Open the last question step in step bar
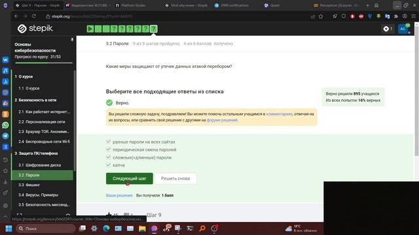Viewport: 419px width, 235px height. pyautogui.click(x=153, y=29)
